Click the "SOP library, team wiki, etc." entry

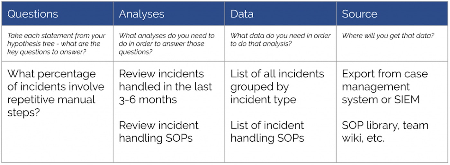(385, 131)
